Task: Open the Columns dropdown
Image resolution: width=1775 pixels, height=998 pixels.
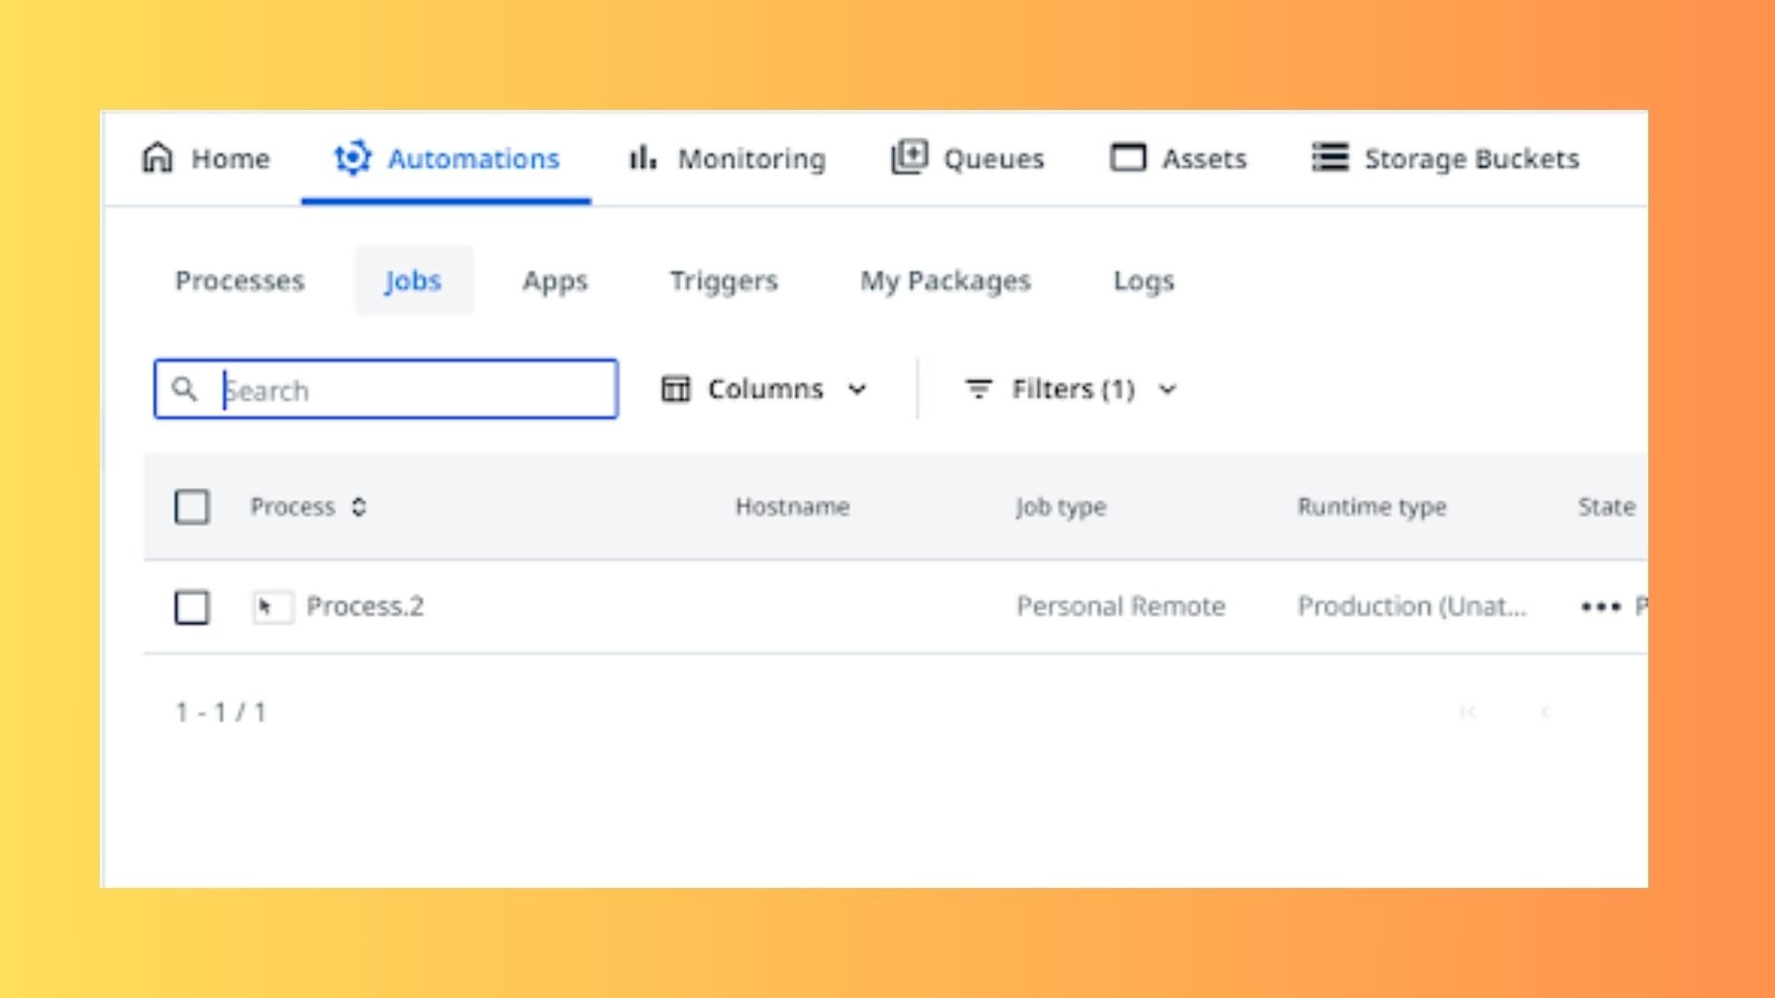Action: (765, 389)
